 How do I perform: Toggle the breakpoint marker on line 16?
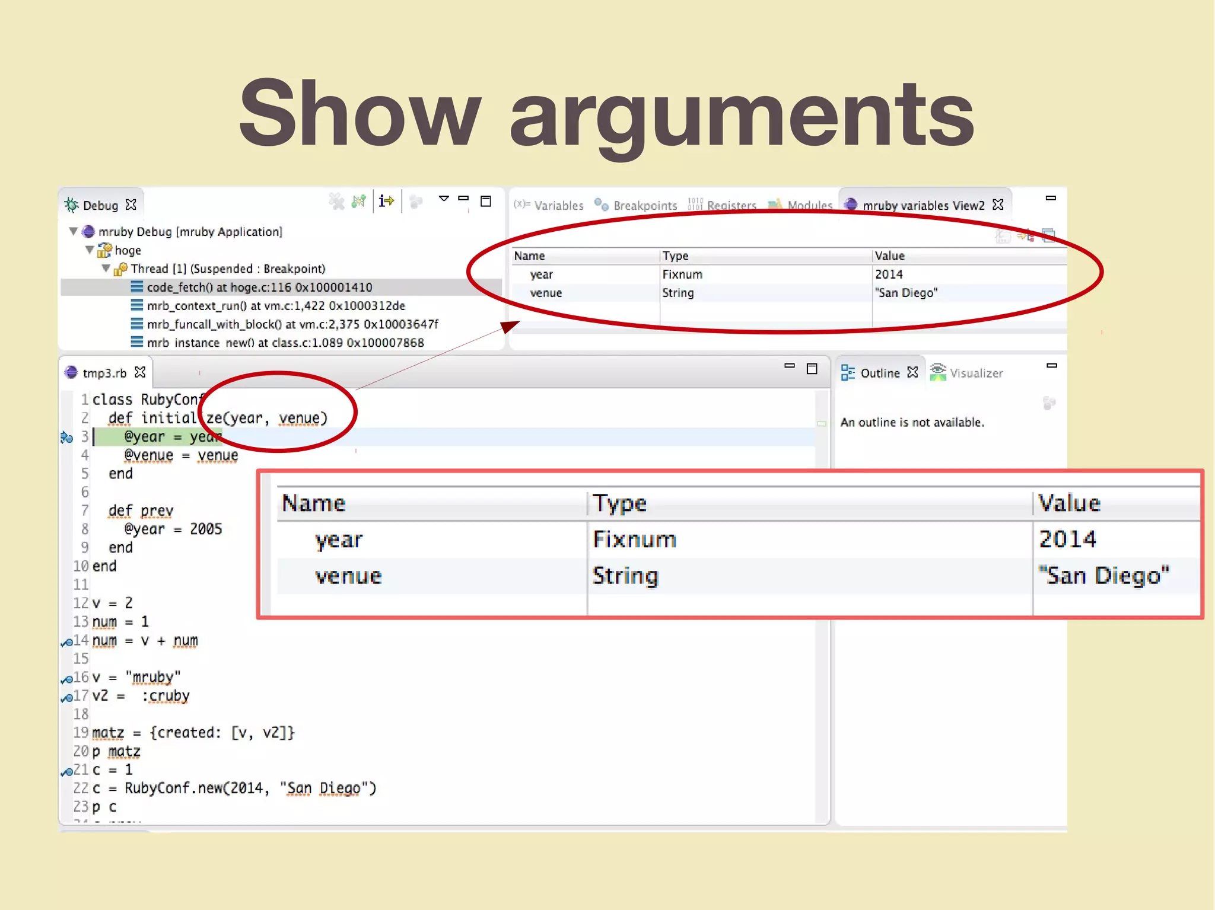(x=66, y=679)
